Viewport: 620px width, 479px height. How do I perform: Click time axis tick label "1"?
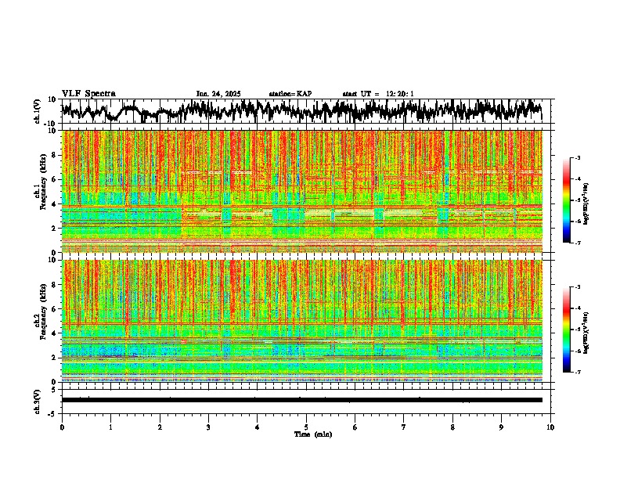pyautogui.click(x=110, y=427)
